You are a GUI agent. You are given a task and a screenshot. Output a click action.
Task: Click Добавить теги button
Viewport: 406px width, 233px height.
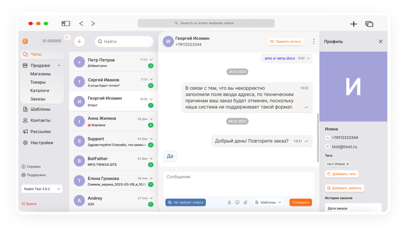click(x=342, y=174)
